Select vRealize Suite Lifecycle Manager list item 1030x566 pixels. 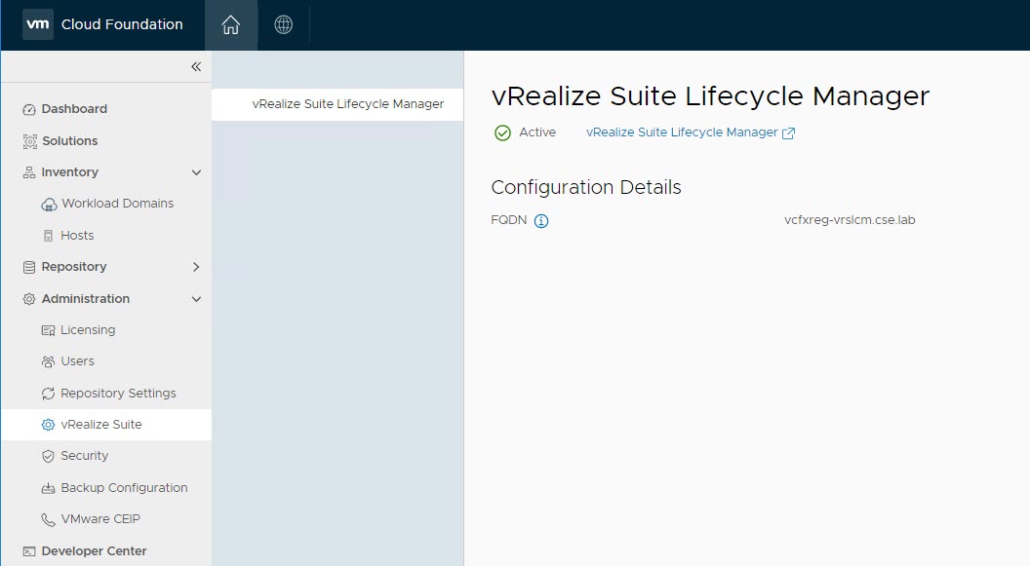coord(347,104)
